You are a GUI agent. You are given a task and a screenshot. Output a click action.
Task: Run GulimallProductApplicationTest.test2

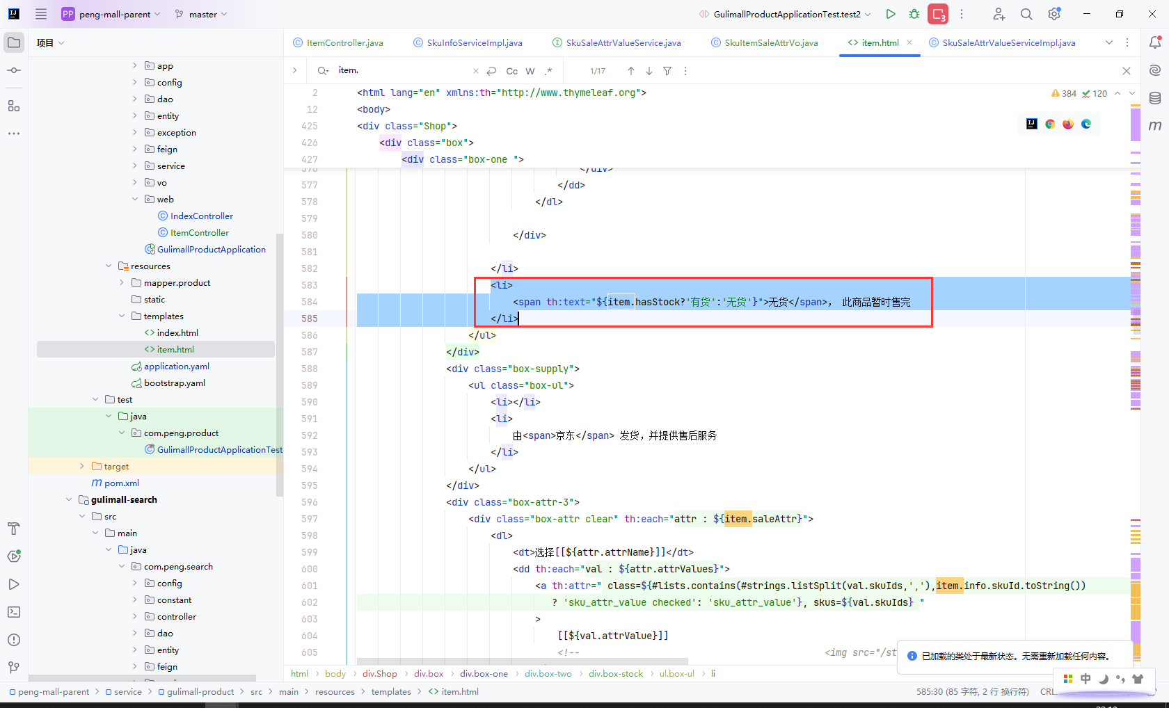(x=891, y=14)
